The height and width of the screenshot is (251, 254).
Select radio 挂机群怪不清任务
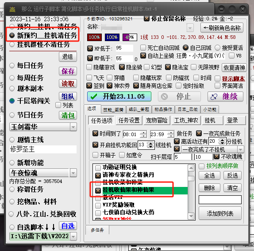coord(12,44)
